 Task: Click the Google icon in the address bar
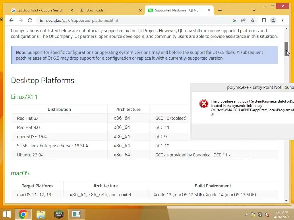(234, 20)
